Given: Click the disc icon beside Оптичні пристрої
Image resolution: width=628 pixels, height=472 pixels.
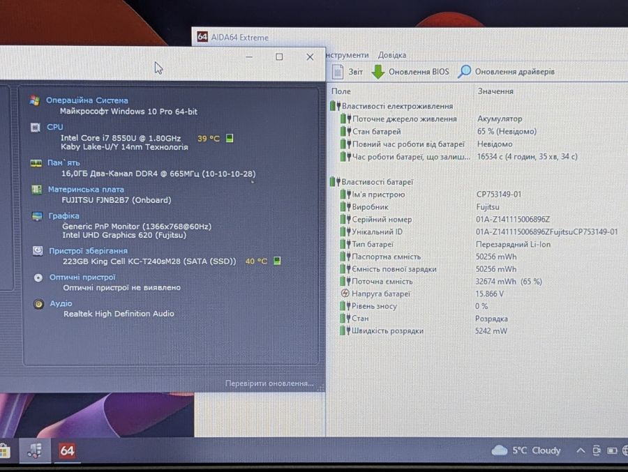Looking at the screenshot, I should (38, 277).
